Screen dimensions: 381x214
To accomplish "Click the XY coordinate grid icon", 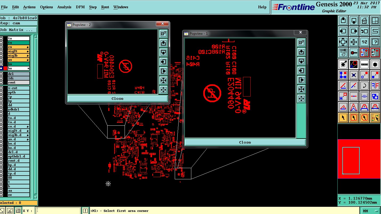I will 375,21.
